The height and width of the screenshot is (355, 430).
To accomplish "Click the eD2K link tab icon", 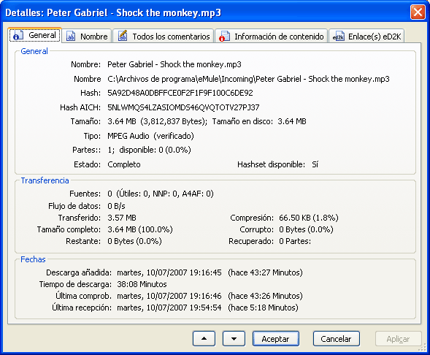I will pyautogui.click(x=338, y=37).
